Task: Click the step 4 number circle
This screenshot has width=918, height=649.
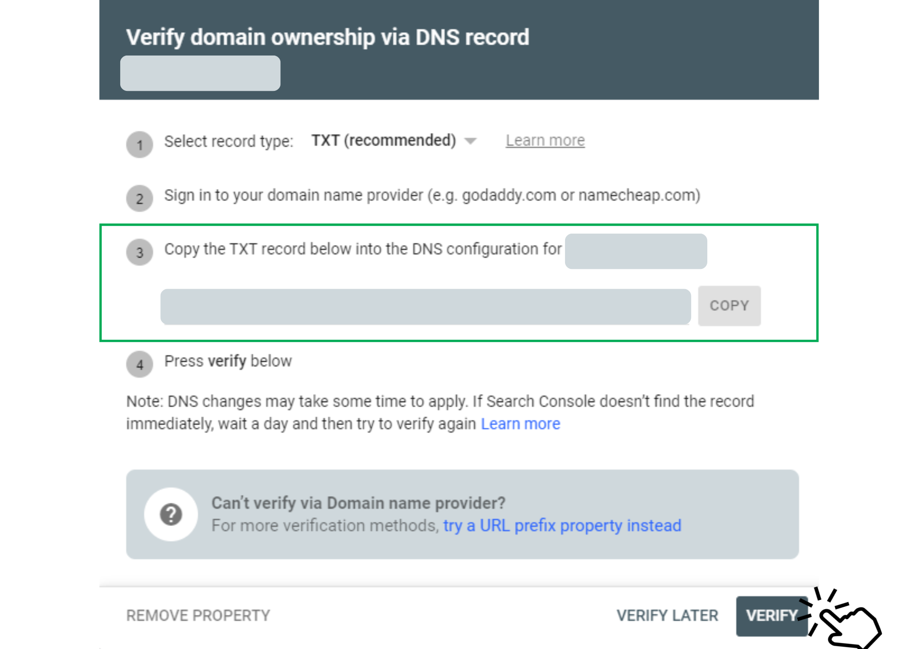Action: point(140,364)
